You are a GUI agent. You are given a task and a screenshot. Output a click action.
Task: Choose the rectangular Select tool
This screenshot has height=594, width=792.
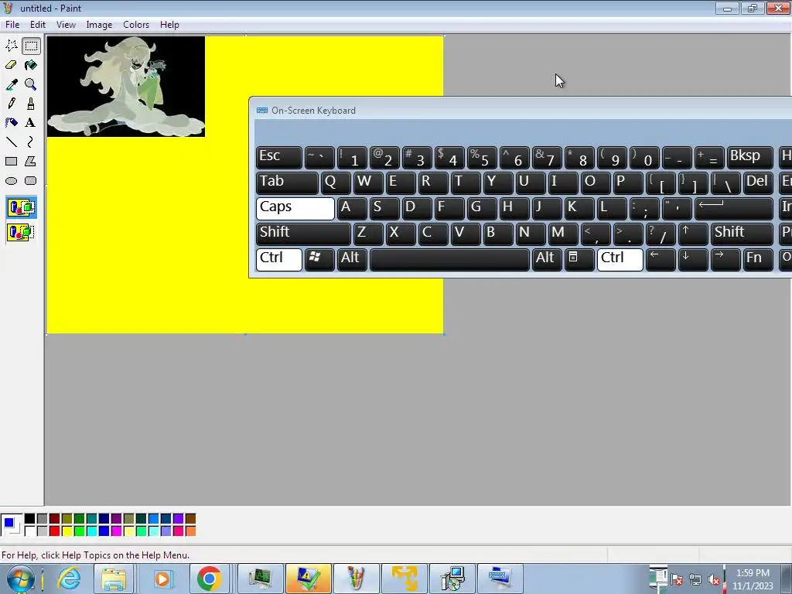pyautogui.click(x=31, y=46)
